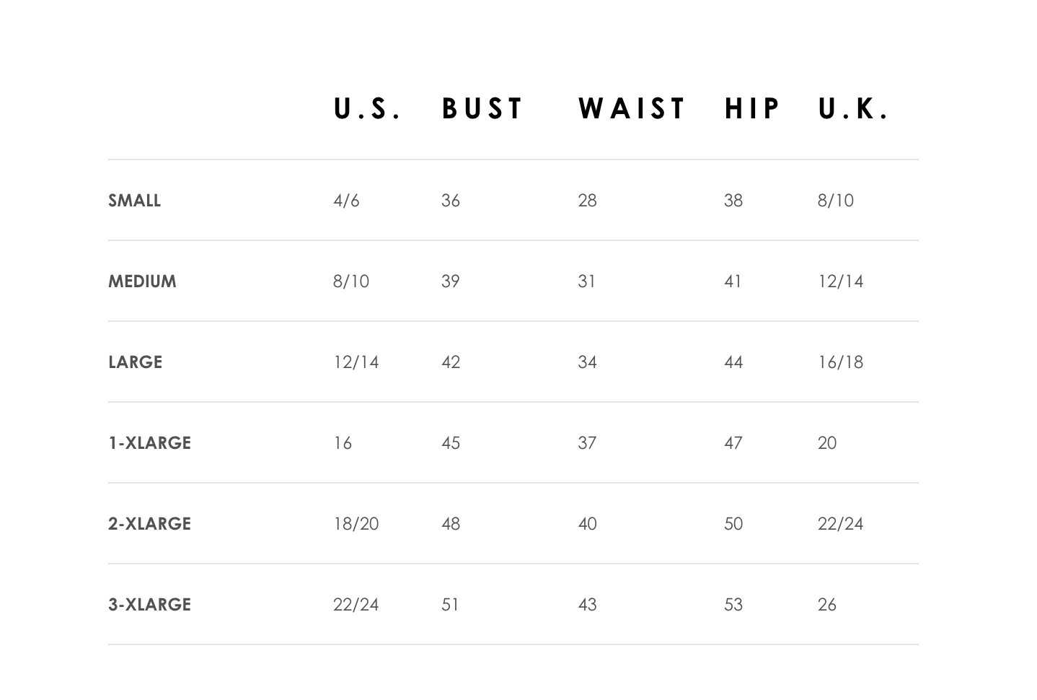Viewport: 1037px width, 700px height.
Task: Select the Medium bust value 39
Action: point(451,281)
